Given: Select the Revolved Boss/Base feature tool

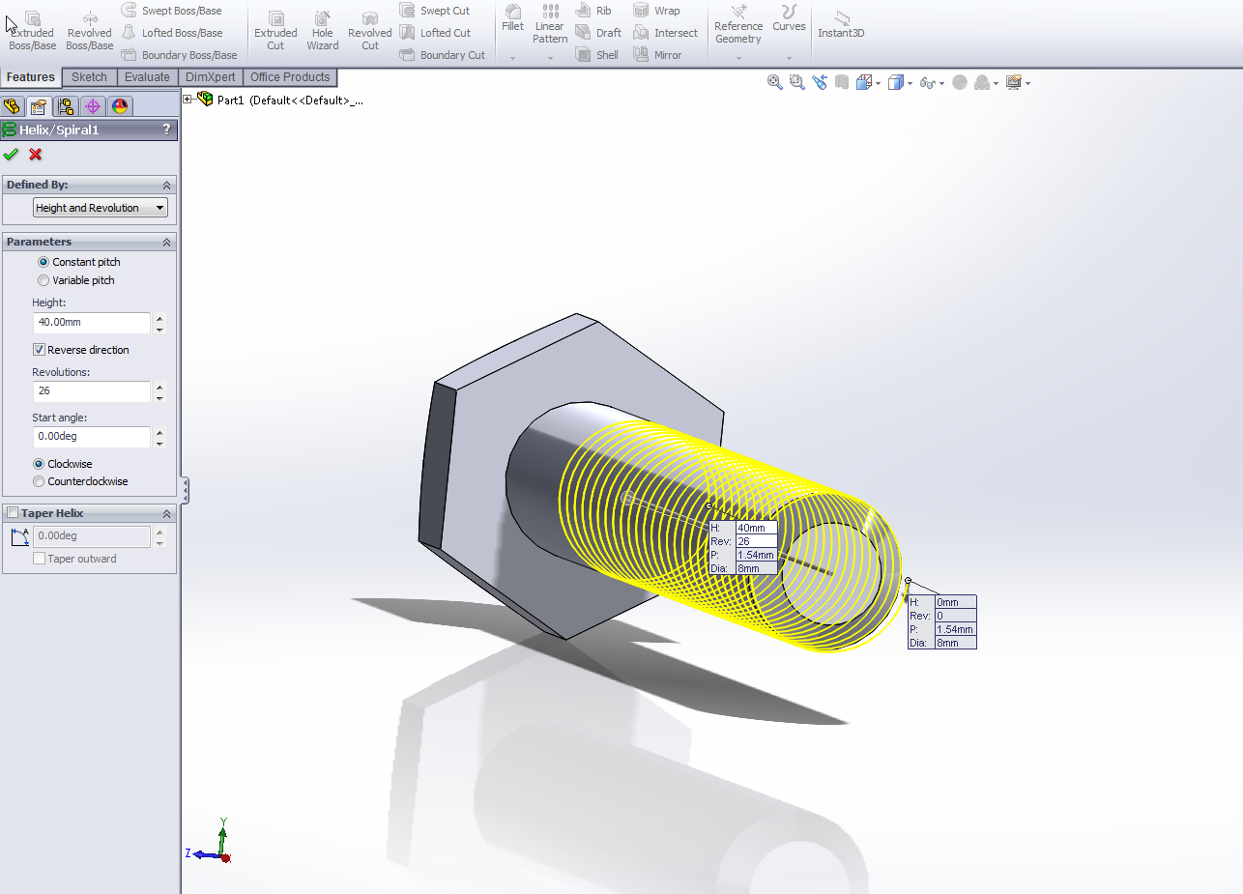Looking at the screenshot, I should [89, 29].
